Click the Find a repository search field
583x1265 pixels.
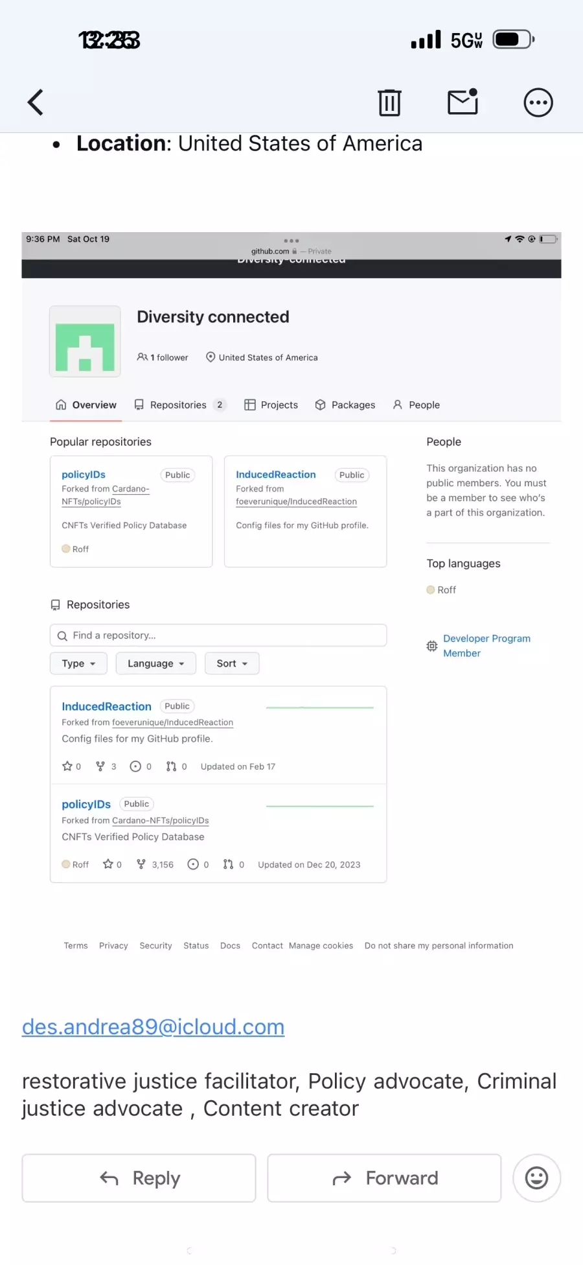click(218, 635)
